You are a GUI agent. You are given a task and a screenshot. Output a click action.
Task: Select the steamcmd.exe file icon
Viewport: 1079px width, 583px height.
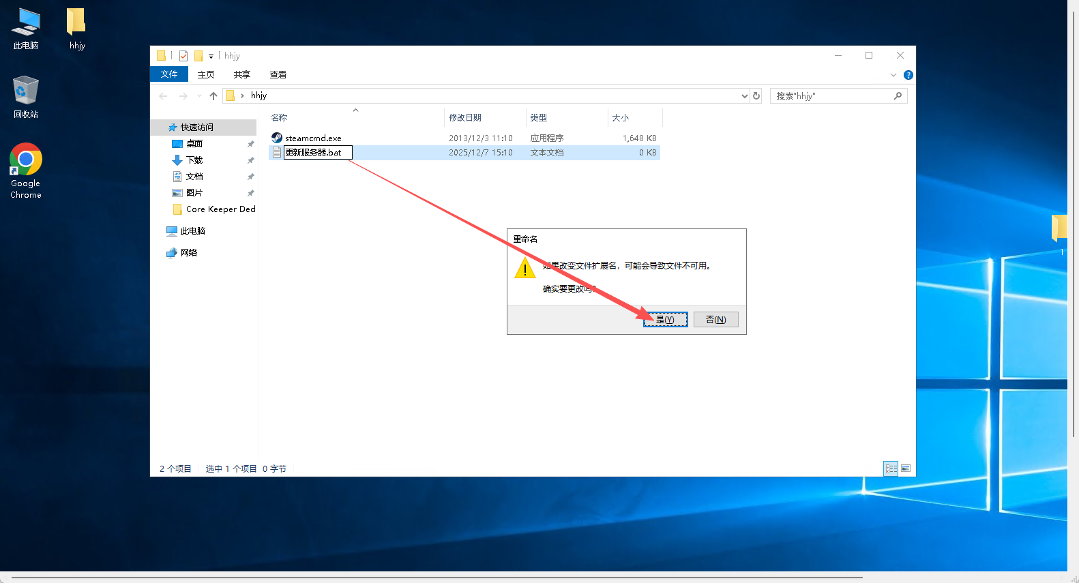pyautogui.click(x=277, y=138)
